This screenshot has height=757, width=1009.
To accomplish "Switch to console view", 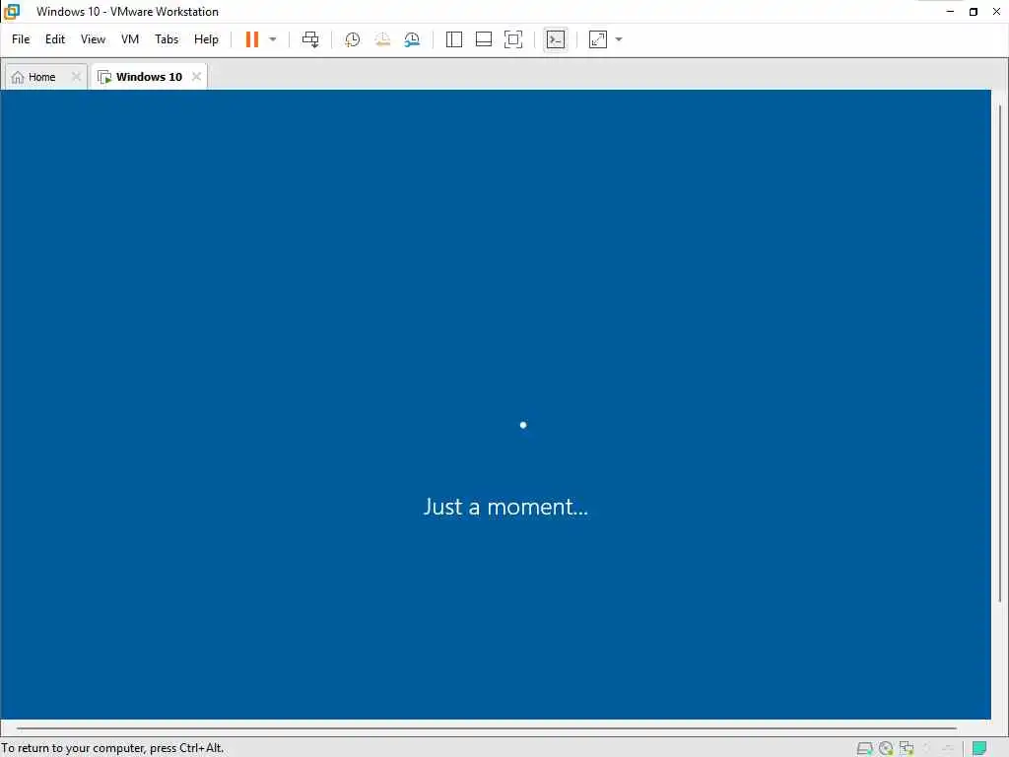I will click(556, 39).
